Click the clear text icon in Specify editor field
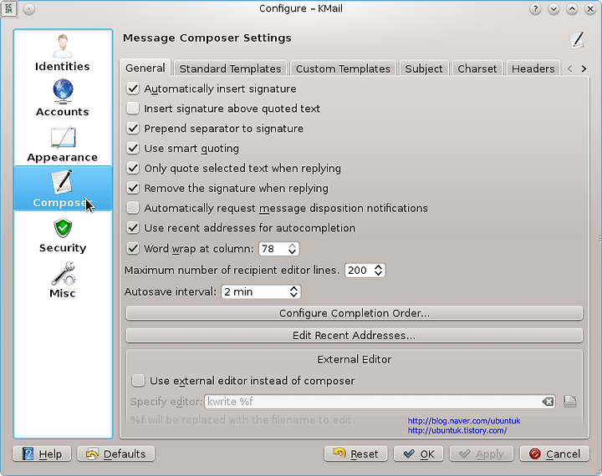 pos(548,402)
